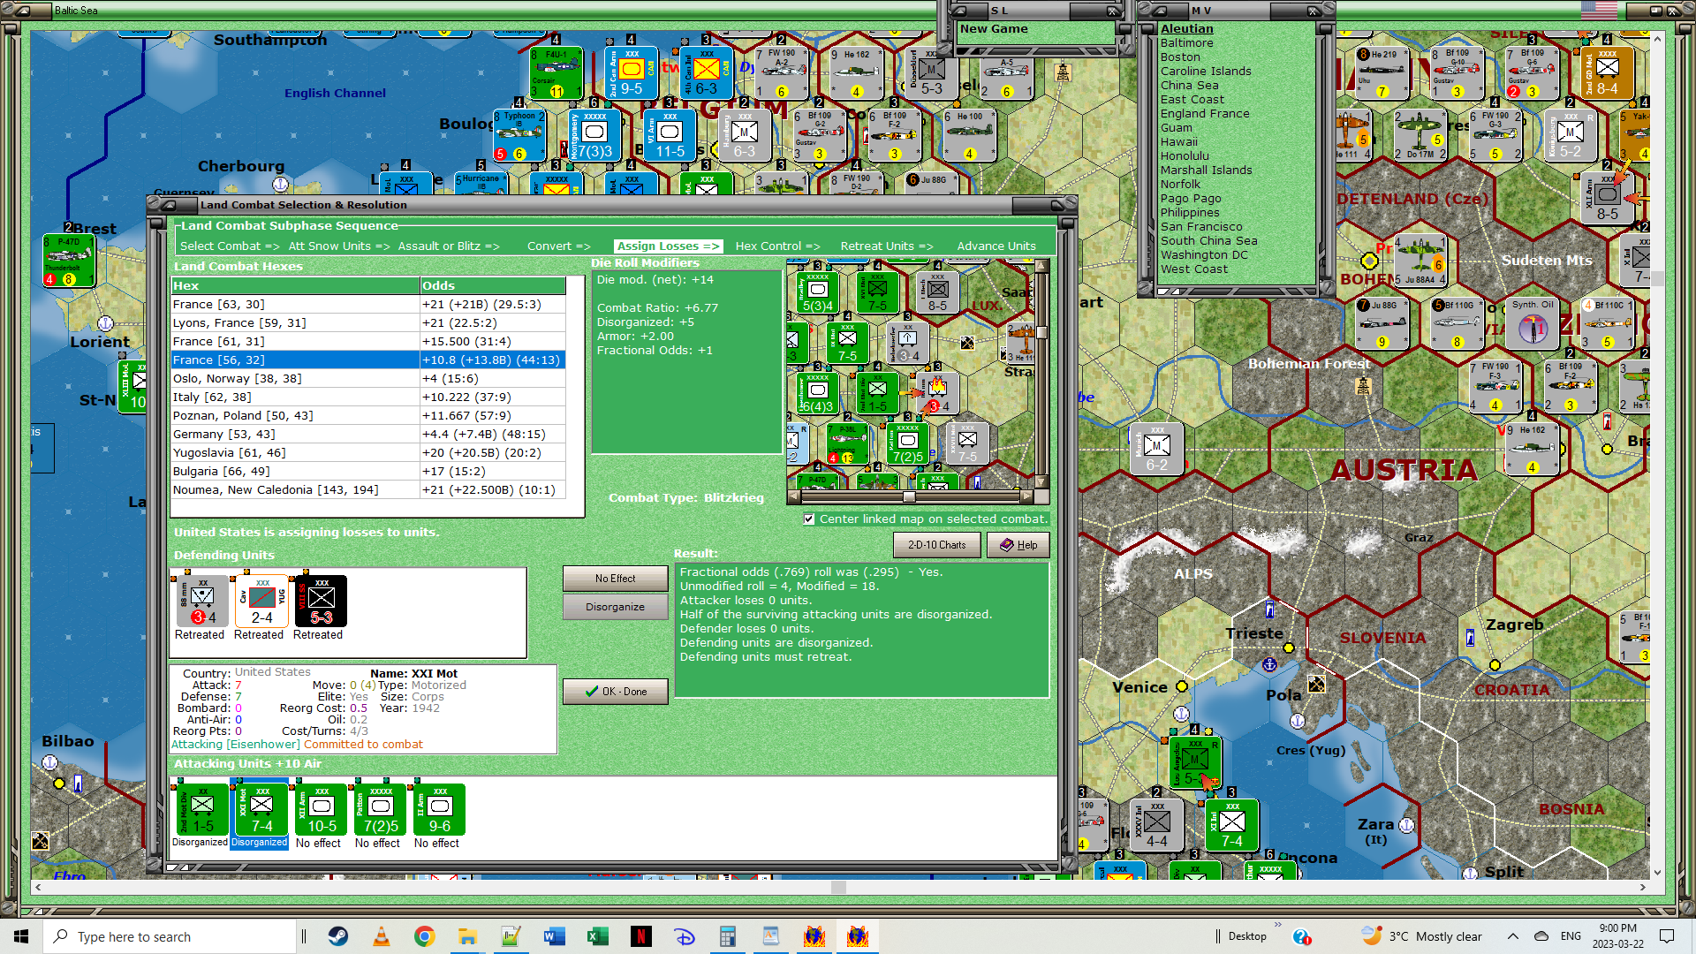This screenshot has height=954, width=1696.
Task: Open Microsoft Excel from the taskbar
Action: click(598, 936)
